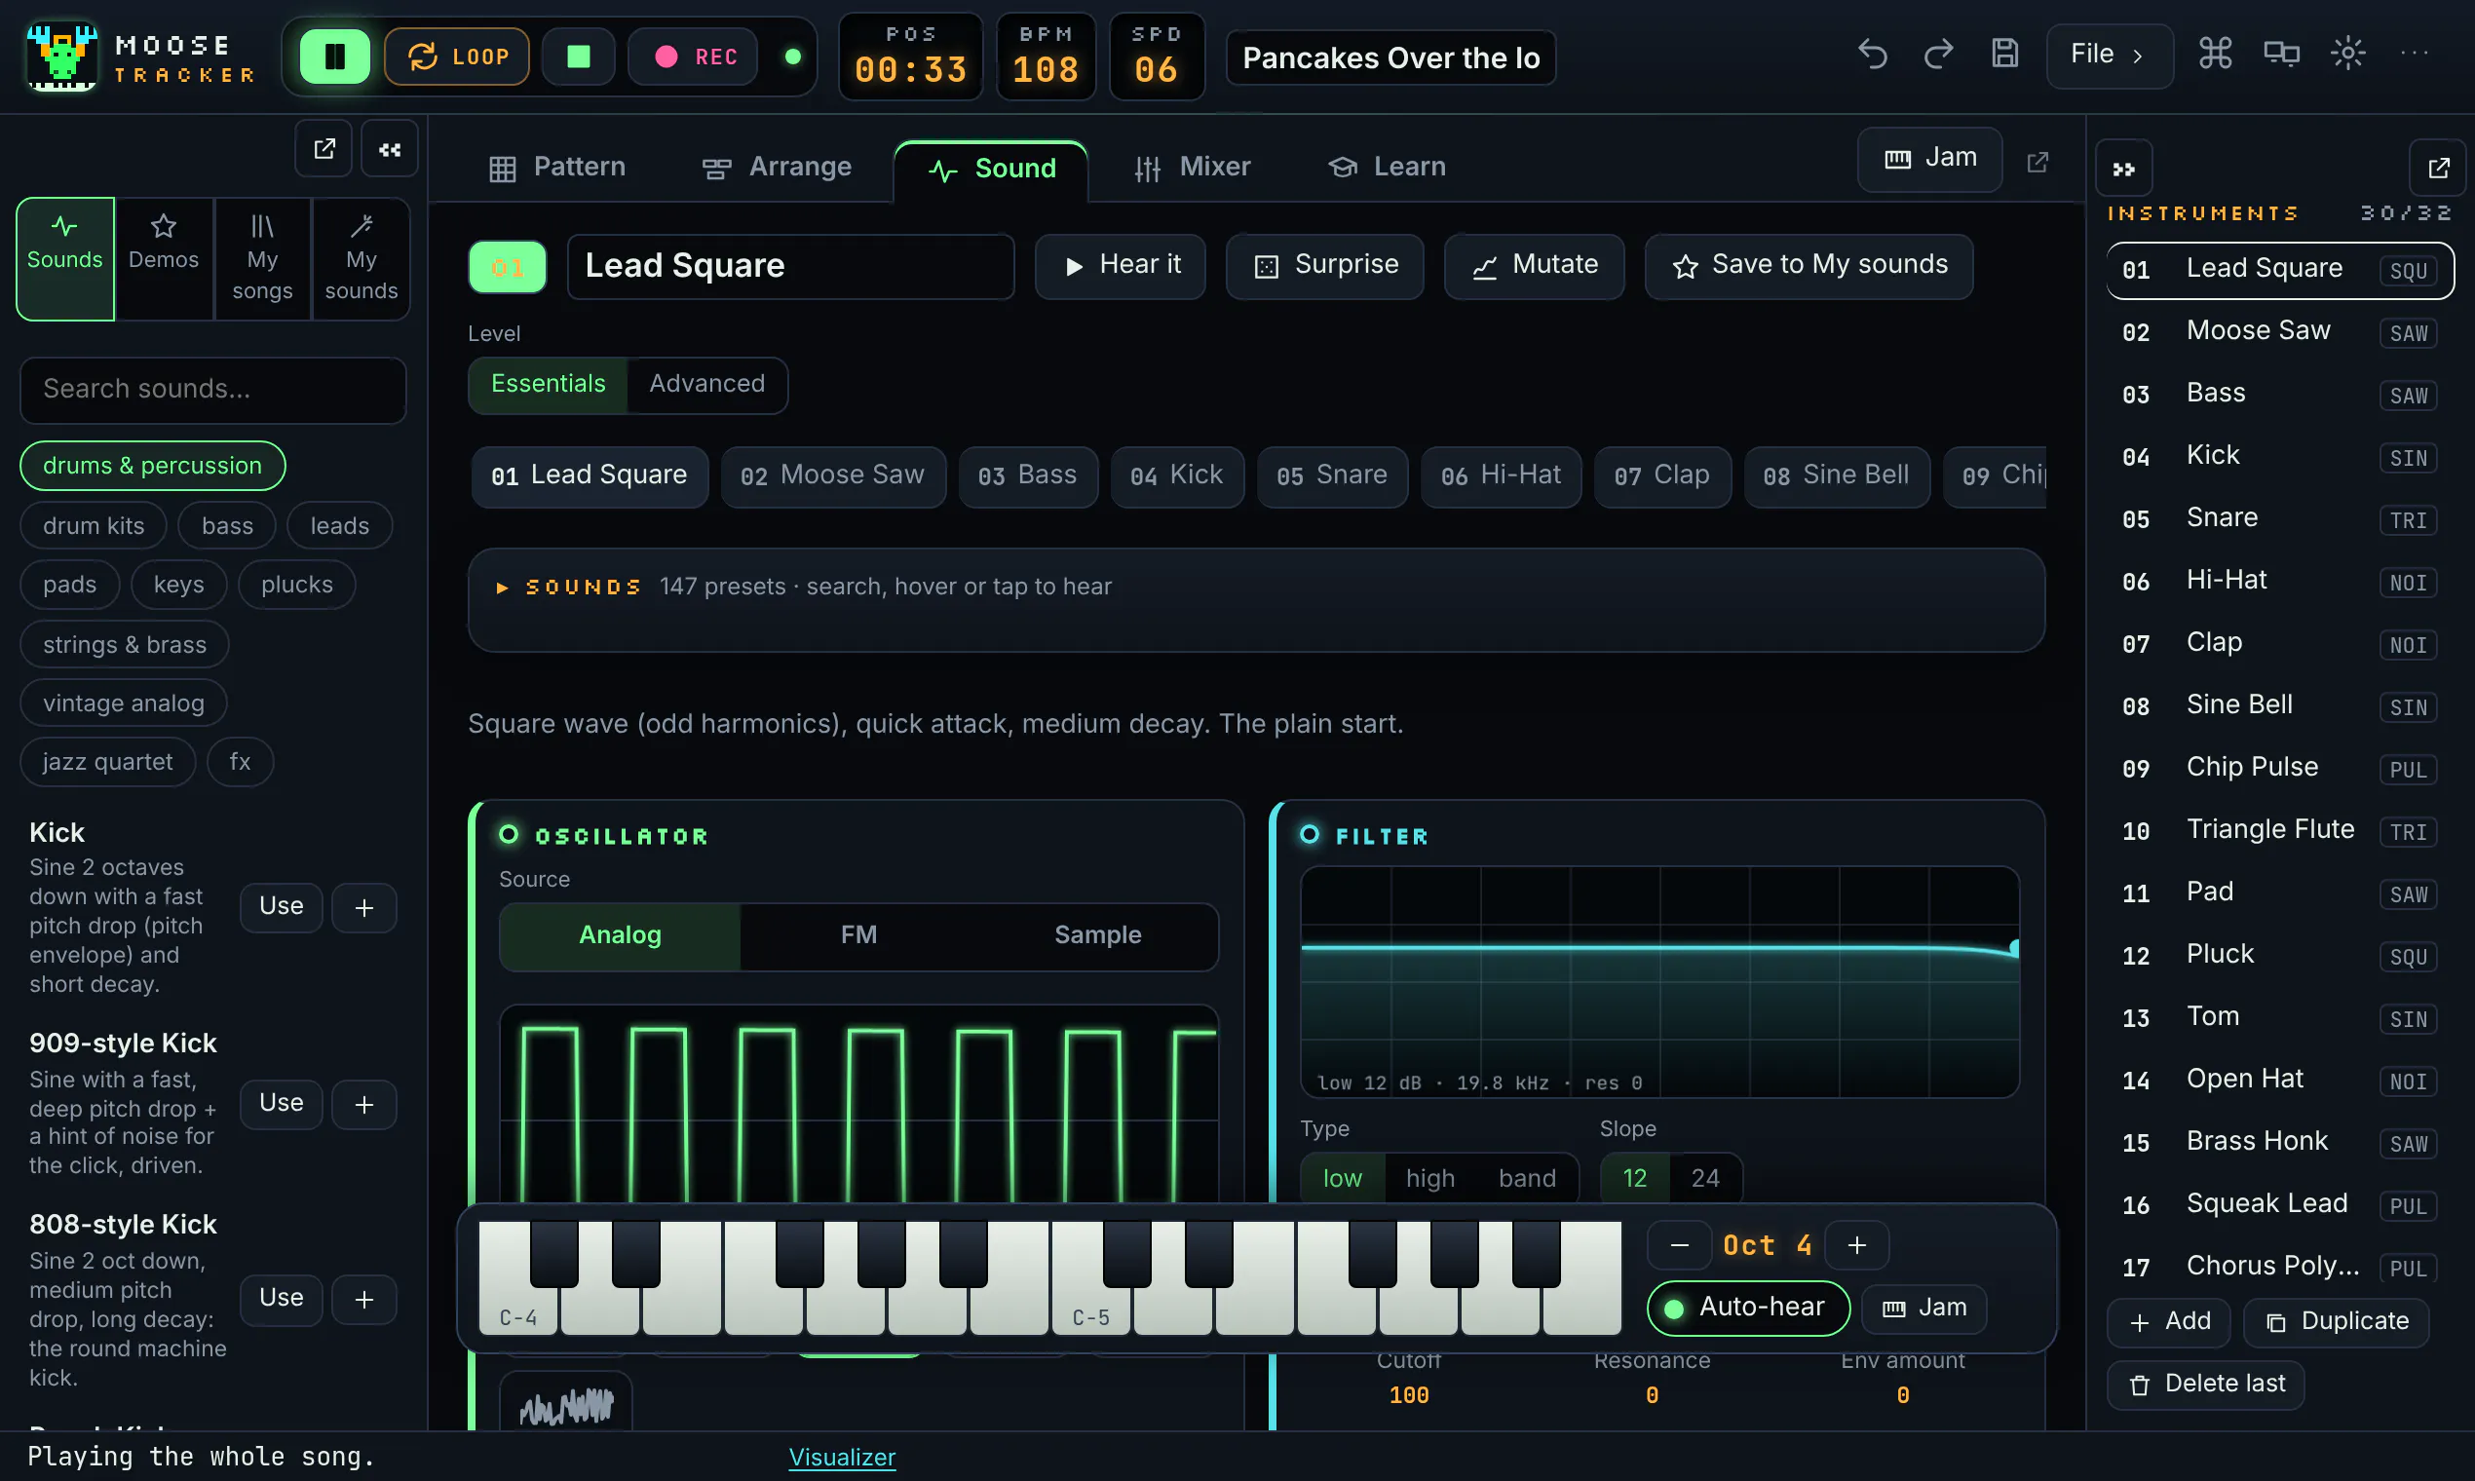Select the 24 dB filter slope
Viewport: 2475px width, 1481px height.
point(1705,1179)
